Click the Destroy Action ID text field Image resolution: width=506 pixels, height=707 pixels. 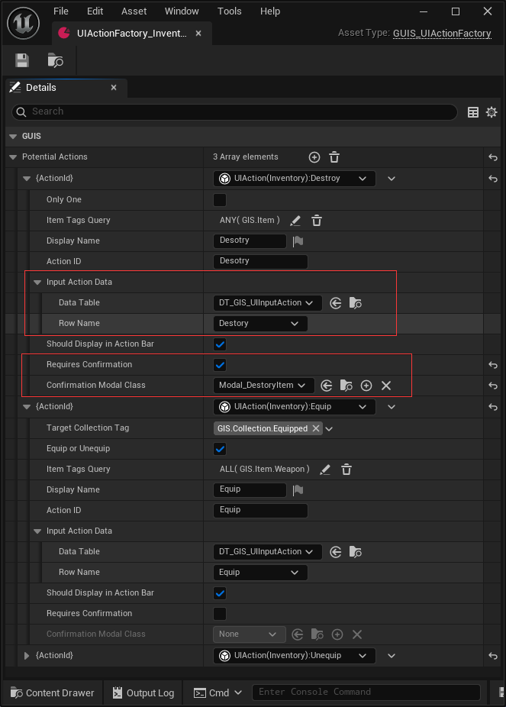click(260, 262)
